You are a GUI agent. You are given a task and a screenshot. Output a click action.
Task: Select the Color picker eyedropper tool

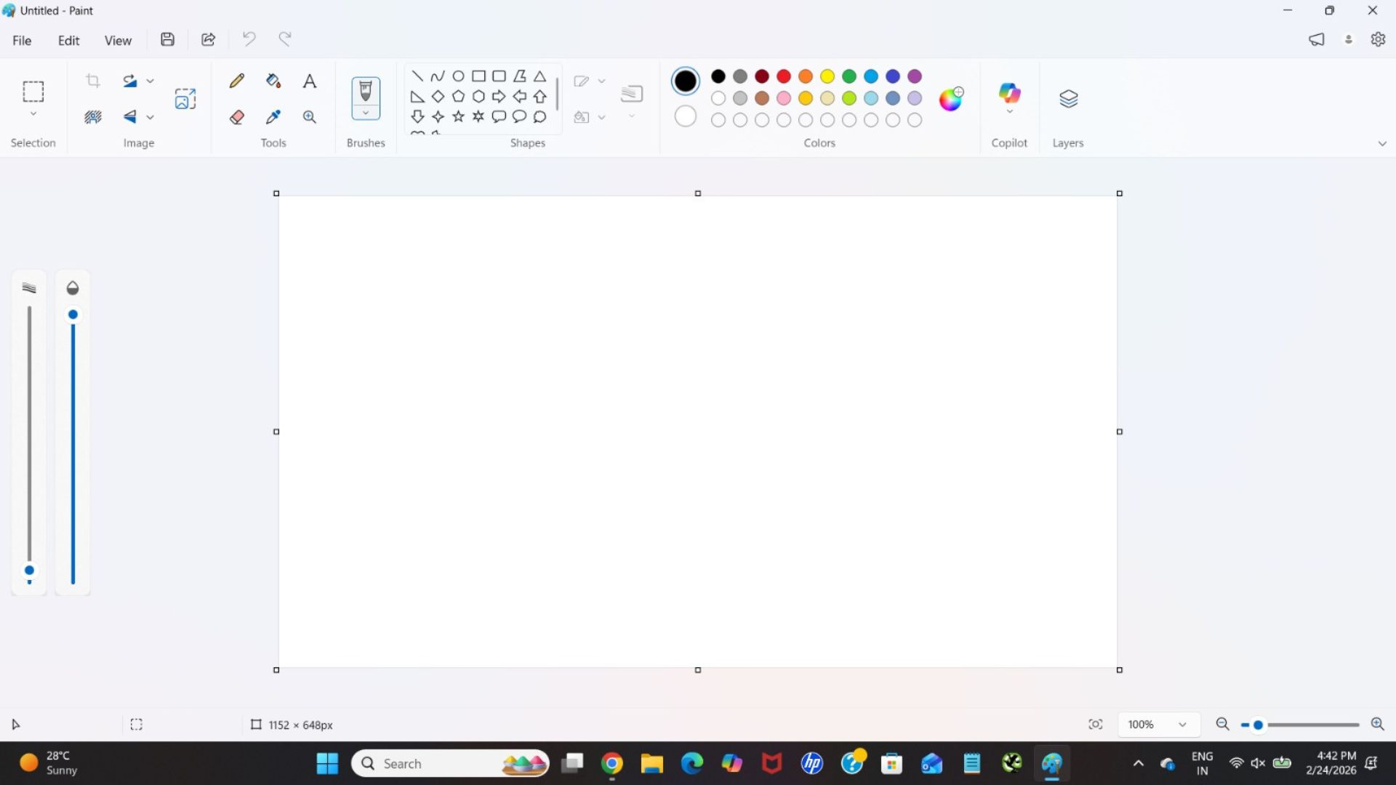tap(273, 116)
